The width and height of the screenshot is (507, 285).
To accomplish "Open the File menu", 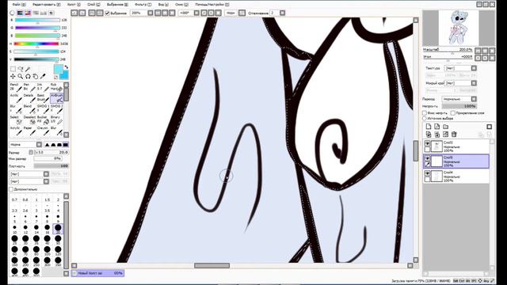I will tap(19, 5).
